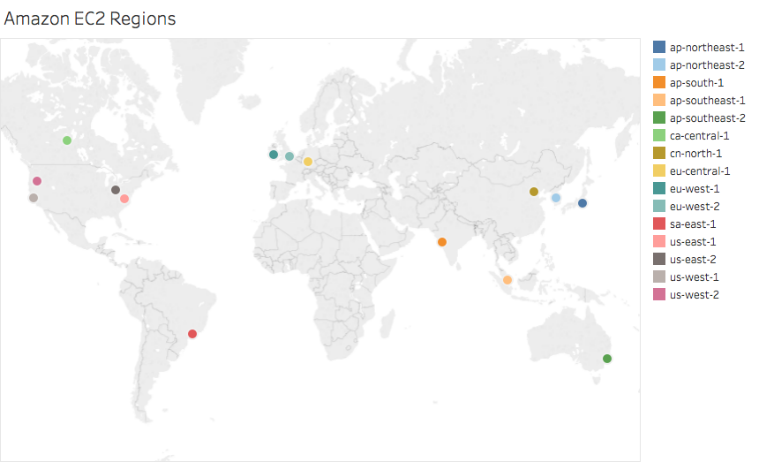Select the ap-southeast-2 legend label
The width and height of the screenshot is (774, 462).
point(707,118)
